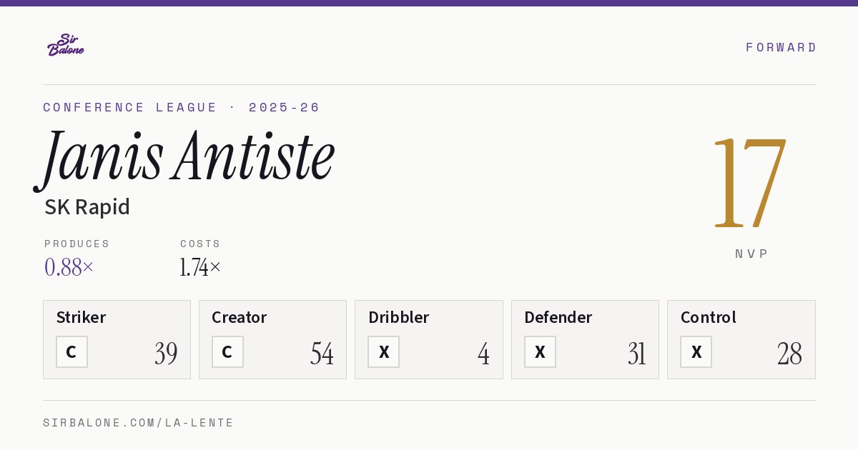Click the Sir Balone logo
This screenshot has height=450, width=858.
(66, 45)
